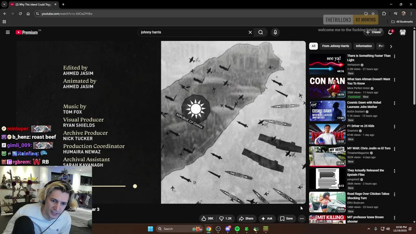Screen dimensions: 416x234
Task: Click the search magnifier button
Action: point(261,32)
